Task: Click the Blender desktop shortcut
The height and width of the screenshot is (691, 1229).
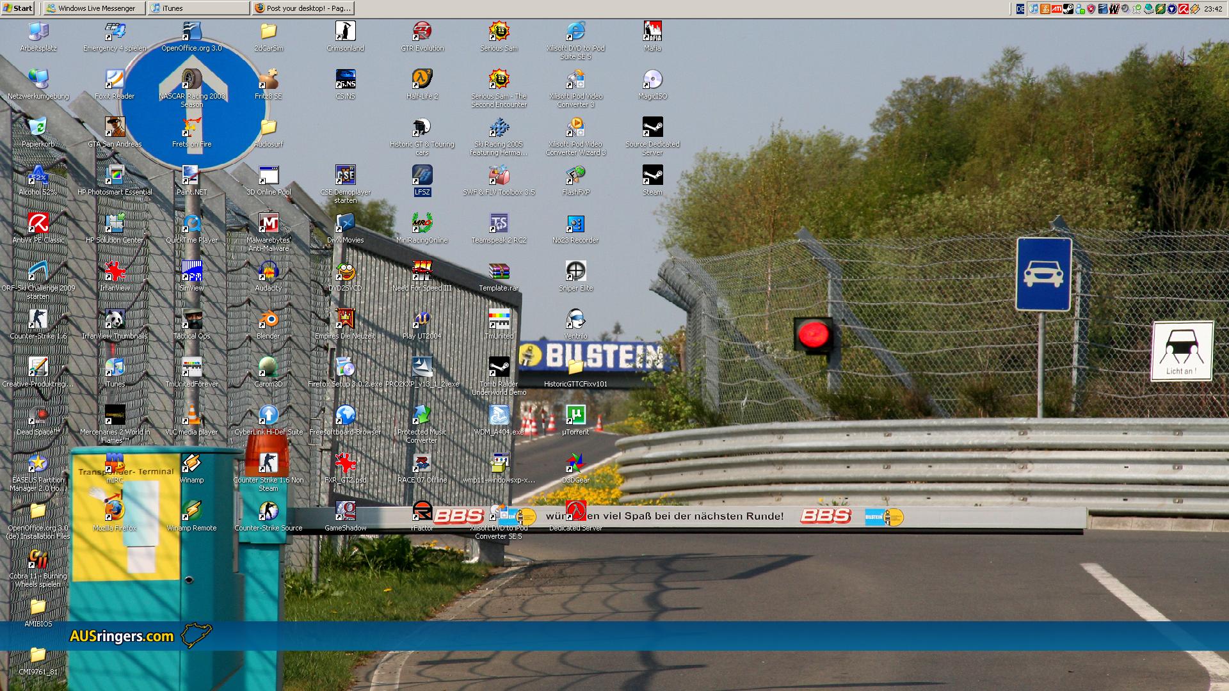Action: pos(268,319)
